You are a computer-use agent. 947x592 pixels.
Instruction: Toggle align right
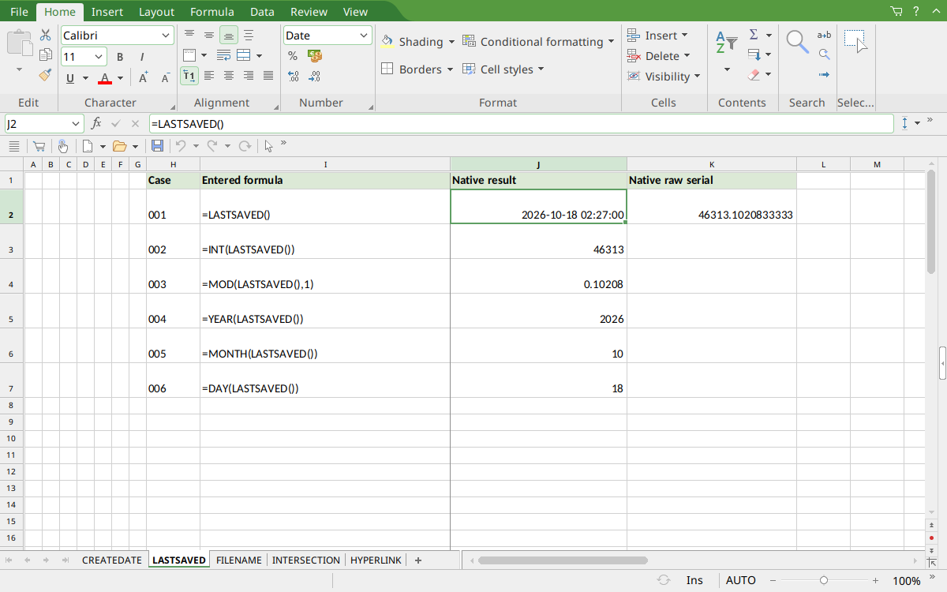point(249,76)
